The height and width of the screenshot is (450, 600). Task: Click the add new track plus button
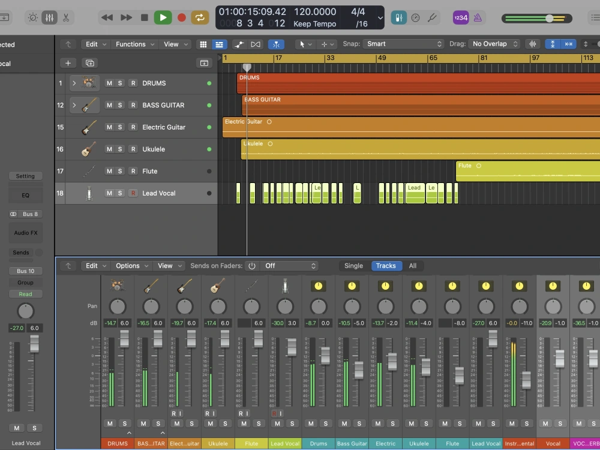(68, 63)
